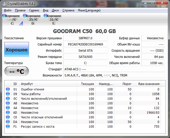
Task: Click the Порог column header
Action: pyautogui.click(x=123, y=84)
